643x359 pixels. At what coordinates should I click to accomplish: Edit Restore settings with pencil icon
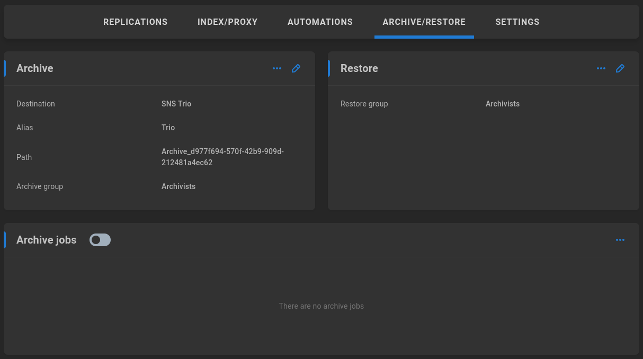pyautogui.click(x=620, y=68)
